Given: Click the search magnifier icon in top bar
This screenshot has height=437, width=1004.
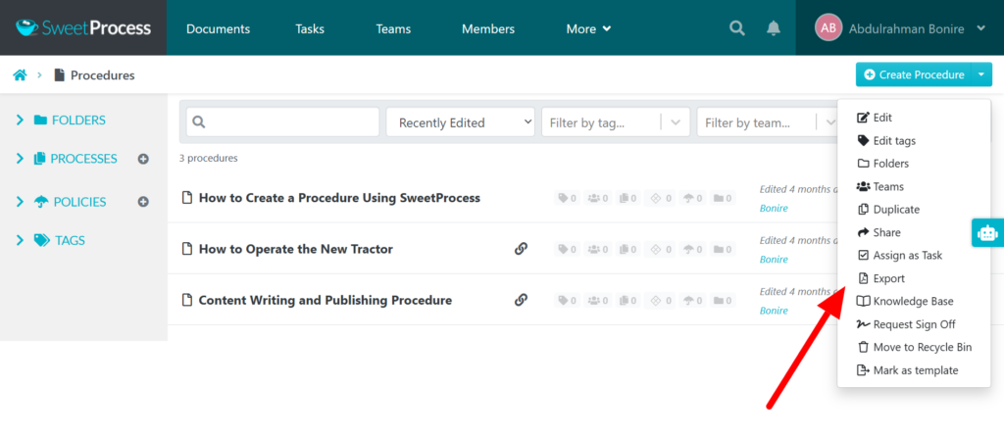Looking at the screenshot, I should click(737, 28).
